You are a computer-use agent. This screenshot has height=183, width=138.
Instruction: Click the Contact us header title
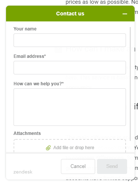pyautogui.click(x=70, y=14)
